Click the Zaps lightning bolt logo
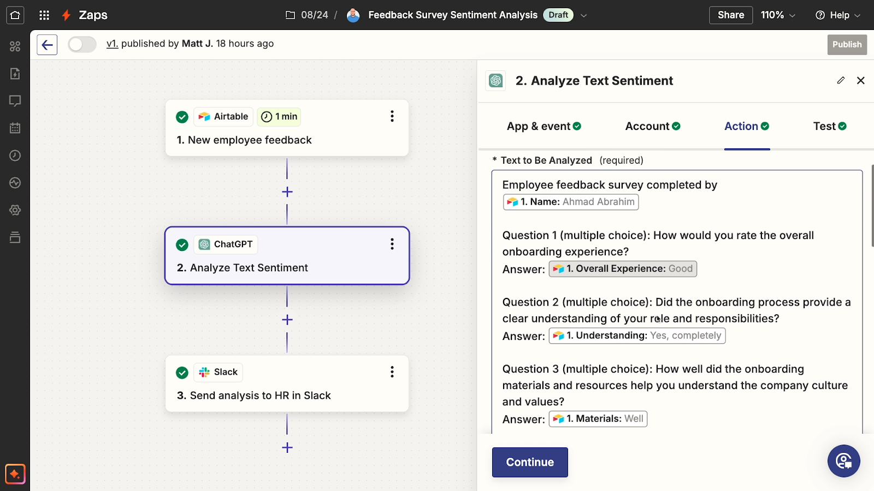 coord(66,15)
